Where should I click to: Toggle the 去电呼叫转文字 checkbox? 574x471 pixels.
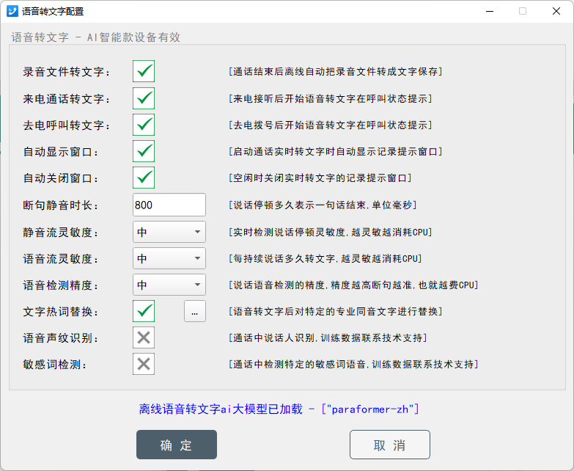tap(144, 125)
